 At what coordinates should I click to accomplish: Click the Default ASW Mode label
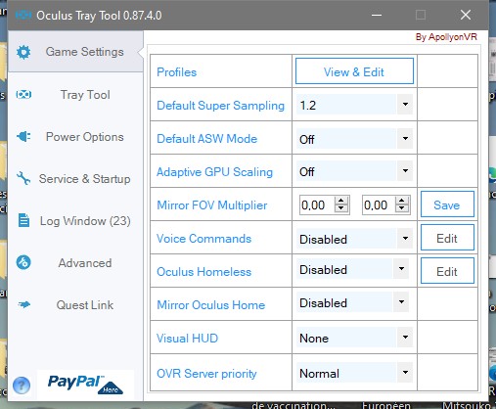click(206, 139)
